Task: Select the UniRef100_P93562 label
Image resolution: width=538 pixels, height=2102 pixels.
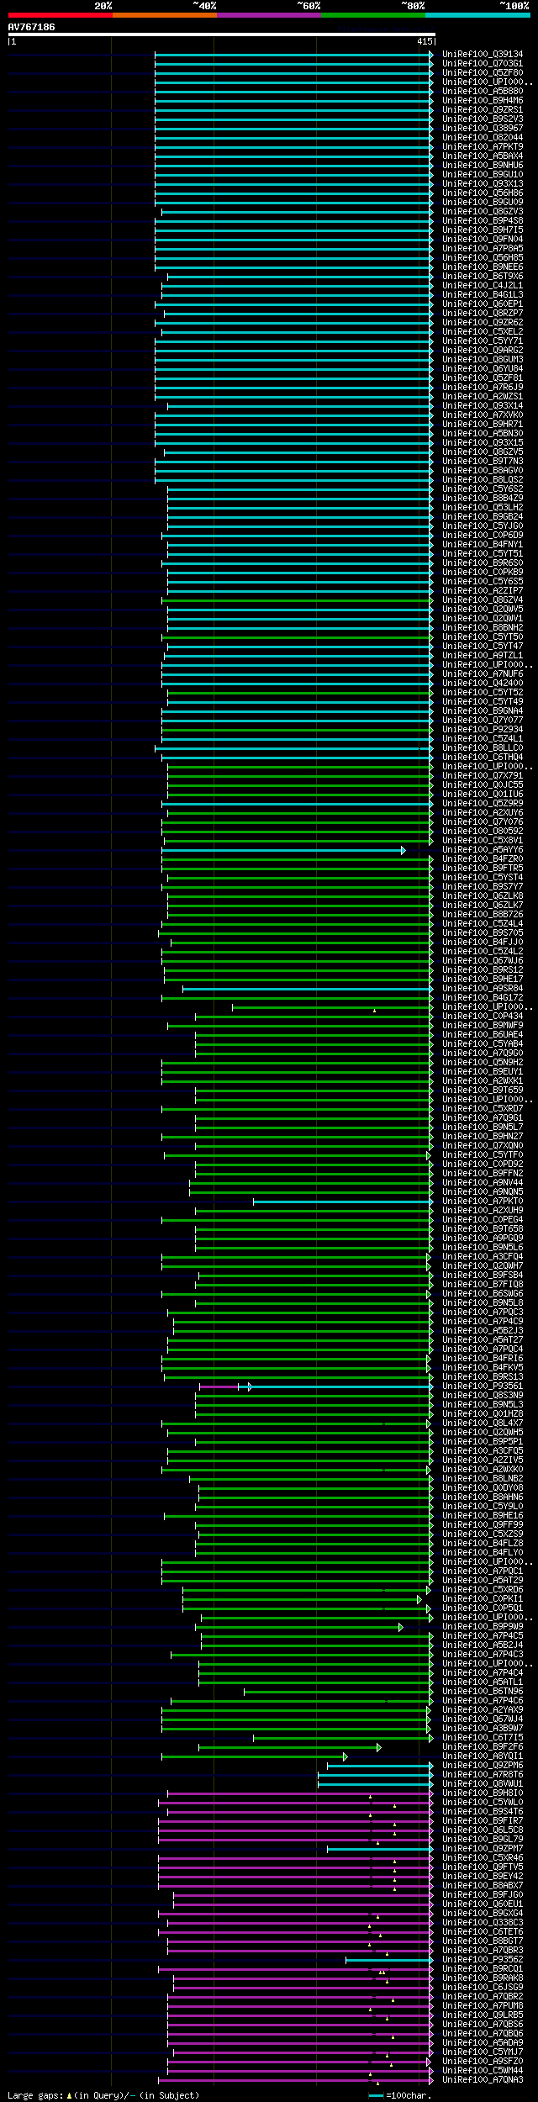Action: tap(483, 1960)
